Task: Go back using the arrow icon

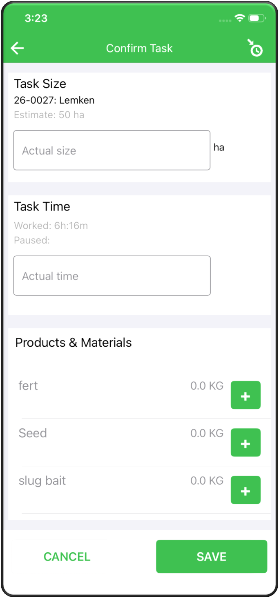Action: click(17, 48)
